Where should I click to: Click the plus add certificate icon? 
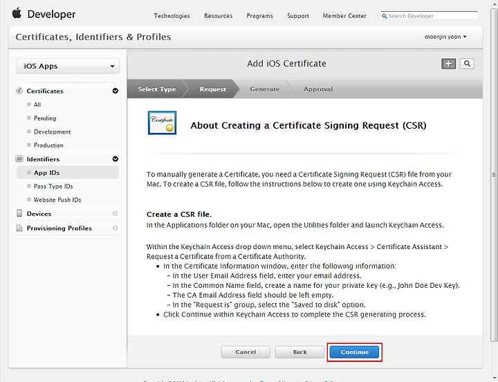coord(448,64)
